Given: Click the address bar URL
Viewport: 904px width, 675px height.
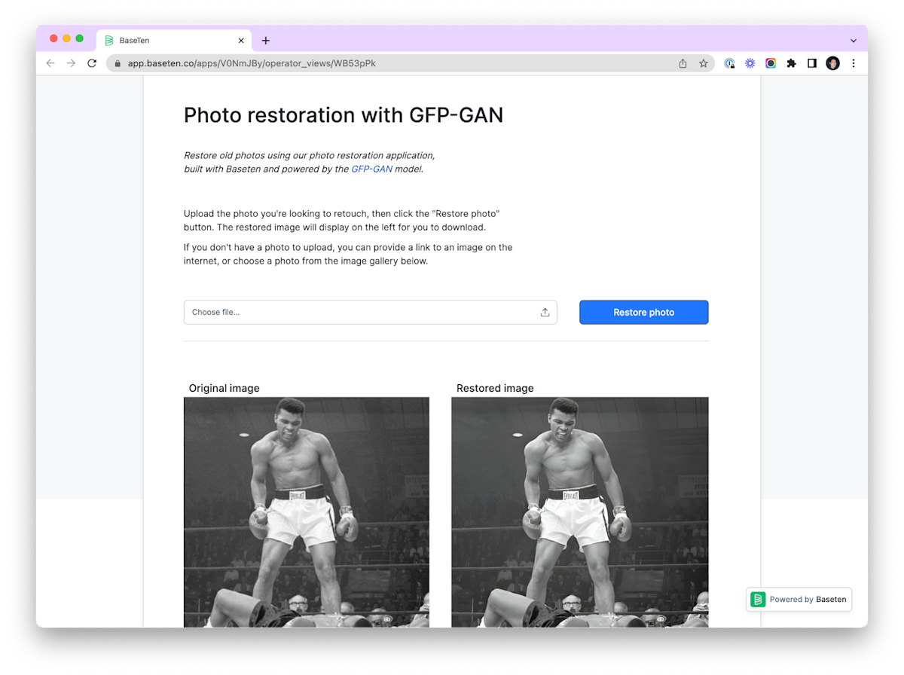Looking at the screenshot, I should click(x=252, y=63).
